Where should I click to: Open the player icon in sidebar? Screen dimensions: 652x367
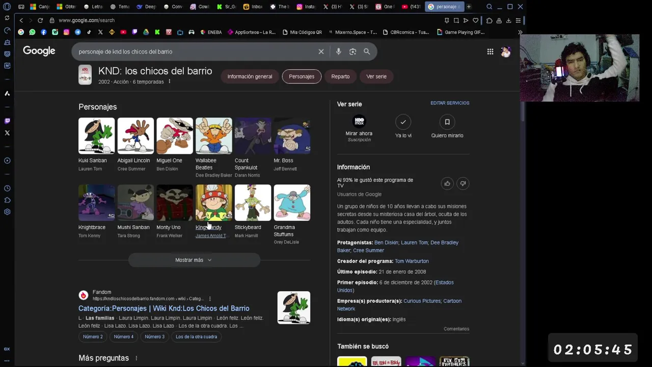(x=7, y=161)
